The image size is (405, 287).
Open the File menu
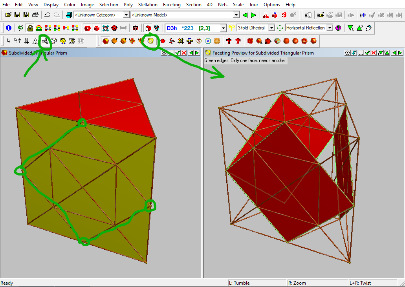[5, 5]
